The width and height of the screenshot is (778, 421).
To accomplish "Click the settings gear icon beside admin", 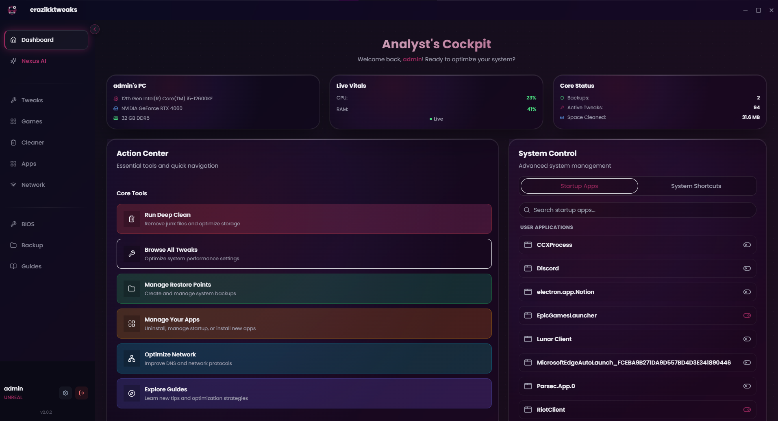I will tap(65, 393).
